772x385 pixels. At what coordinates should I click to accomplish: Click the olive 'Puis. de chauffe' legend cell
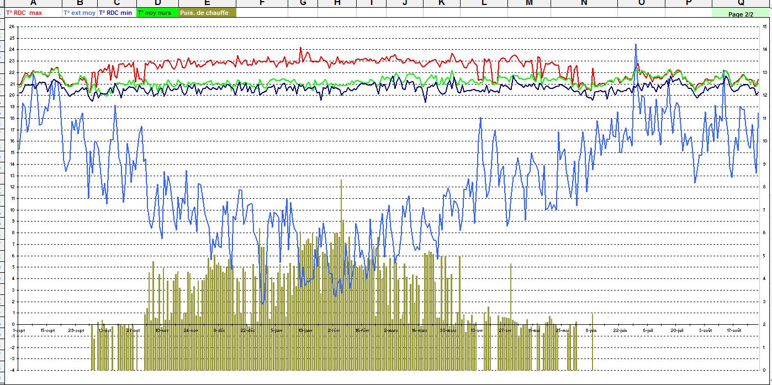207,13
